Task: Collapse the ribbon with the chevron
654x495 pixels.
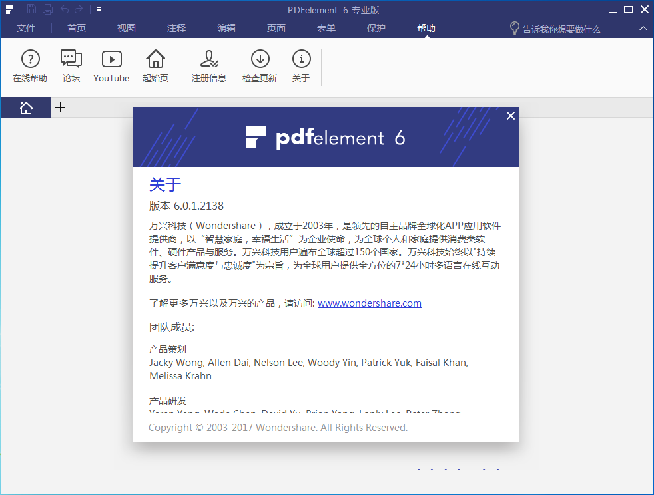Action: pos(643,29)
